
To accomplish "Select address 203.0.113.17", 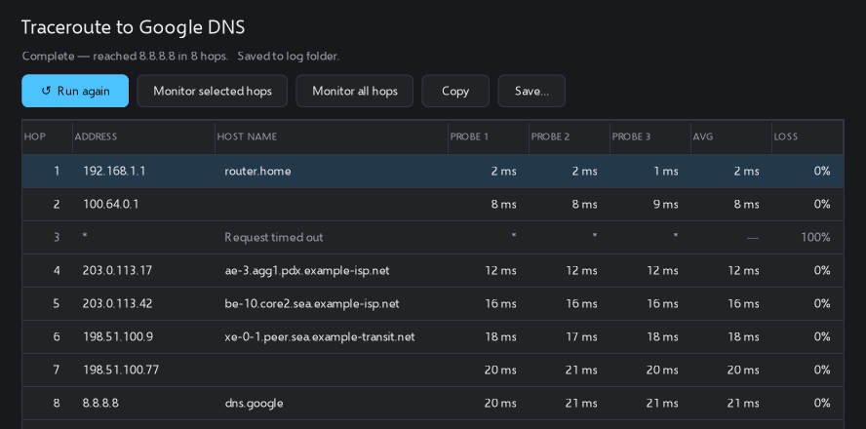I will (118, 270).
